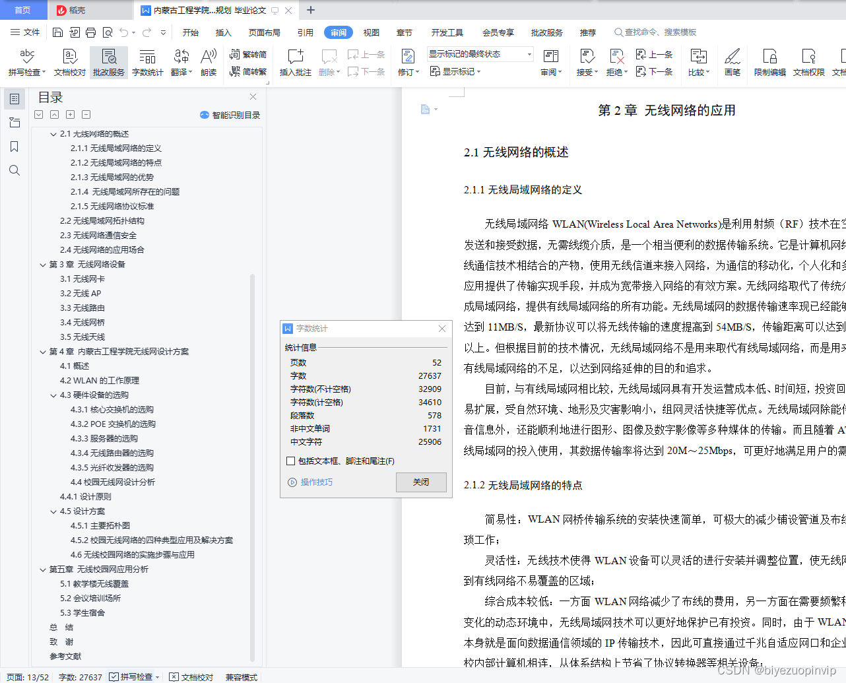Jump to 5.3 学生宿舍 heading
Screen dimensions: 846x683
[82, 613]
